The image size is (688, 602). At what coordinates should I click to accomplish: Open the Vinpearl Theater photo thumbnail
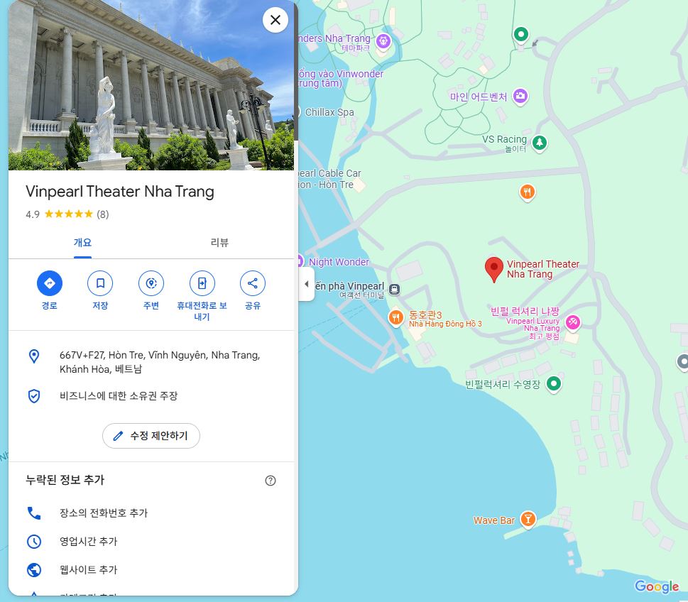151,85
